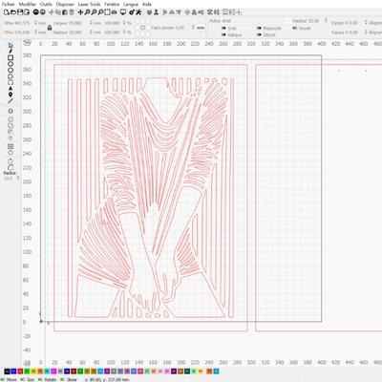Image resolution: width=382 pixels, height=382 pixels.
Task: Select the arrow Select tool
Action: pyautogui.click(x=11, y=46)
